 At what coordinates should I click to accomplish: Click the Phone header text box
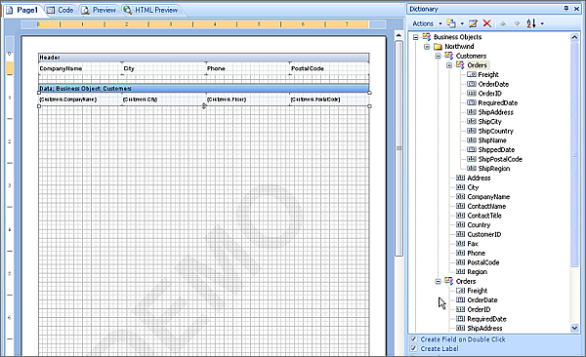coord(248,68)
